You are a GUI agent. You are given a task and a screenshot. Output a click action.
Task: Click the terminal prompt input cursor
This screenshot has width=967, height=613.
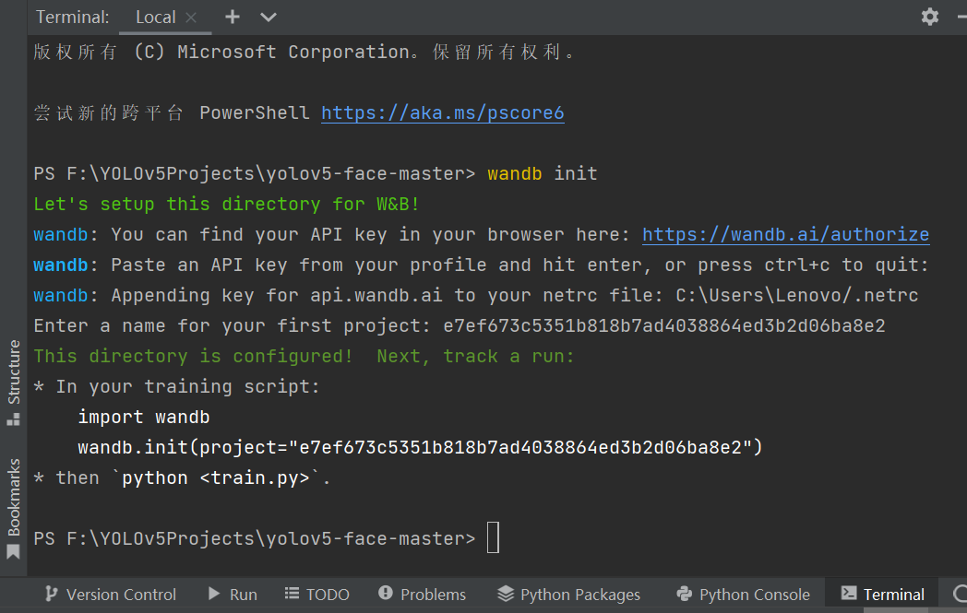[x=492, y=537]
